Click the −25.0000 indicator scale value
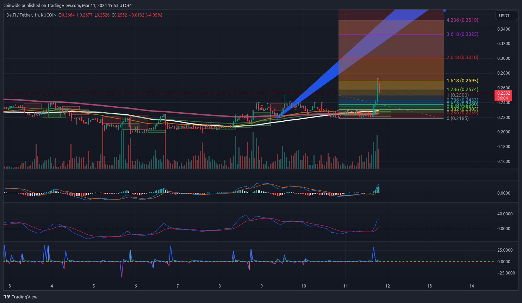 506,273
